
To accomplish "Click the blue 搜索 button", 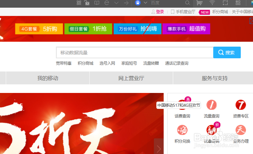I will [x=227, y=52].
